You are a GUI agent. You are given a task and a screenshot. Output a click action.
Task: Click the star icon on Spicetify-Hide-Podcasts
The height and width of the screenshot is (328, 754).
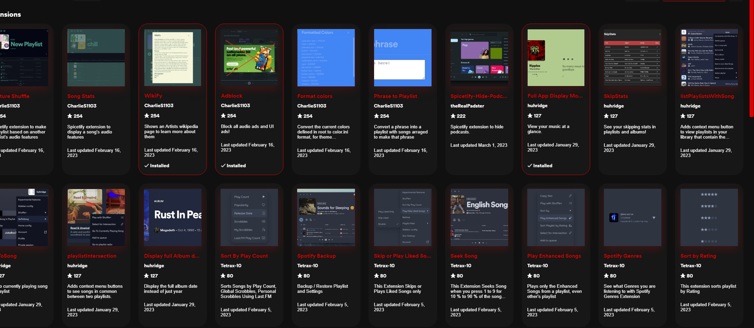tap(453, 116)
